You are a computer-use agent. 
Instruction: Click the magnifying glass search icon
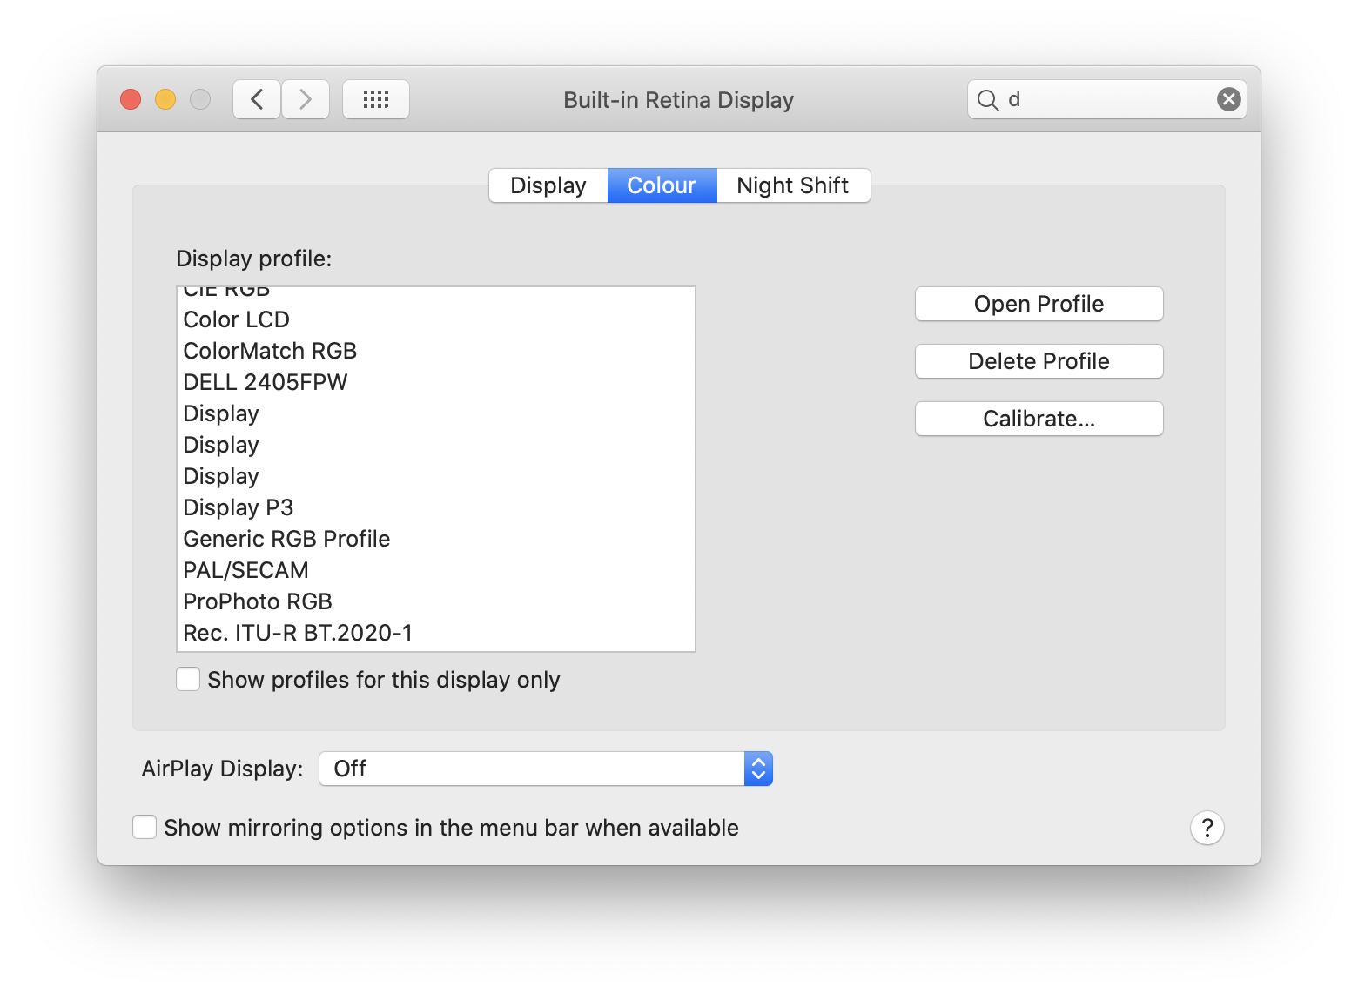(x=987, y=100)
